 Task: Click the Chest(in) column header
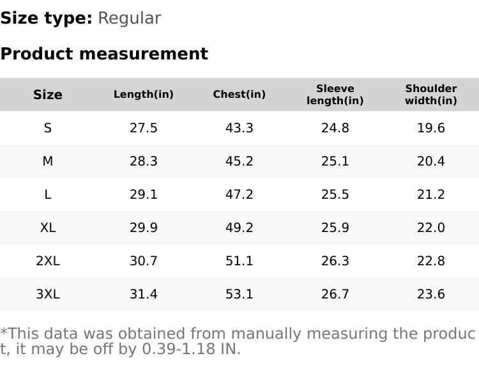click(240, 95)
